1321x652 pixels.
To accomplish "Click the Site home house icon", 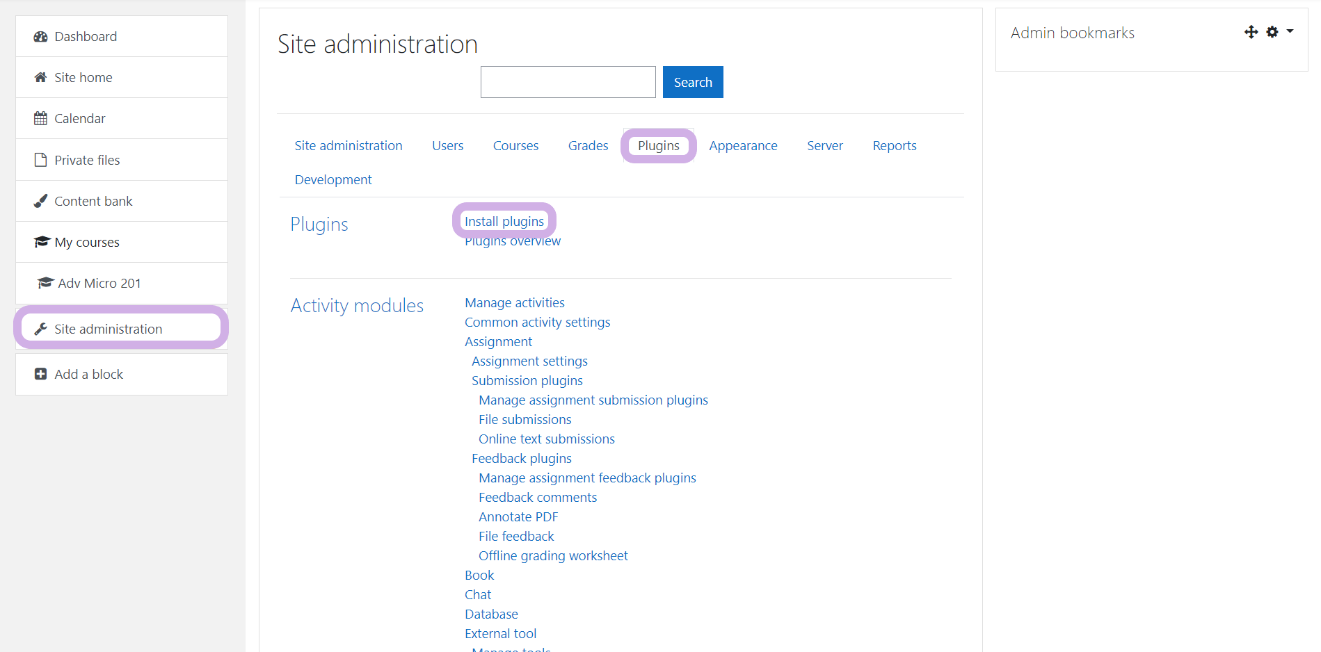I will 40,78.
